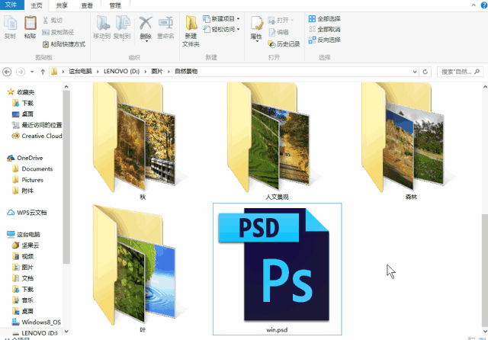Expand chevron after LENOVO (D:) in address

(146, 72)
